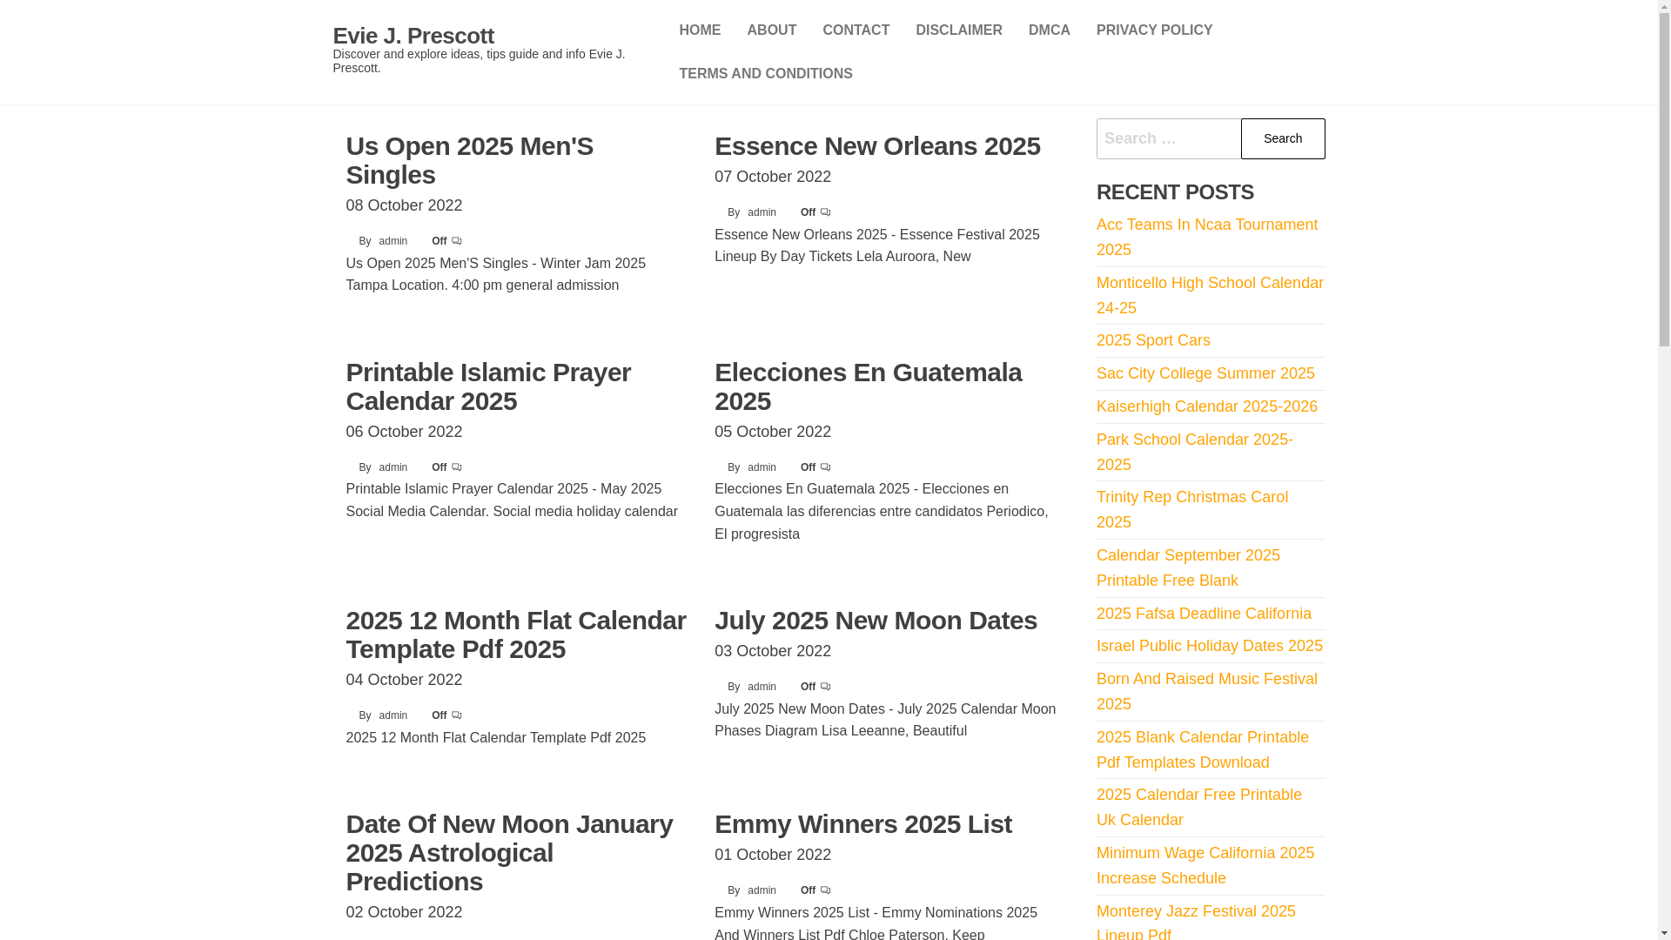
Task: Open Trinity Rep Christmas Carol 2025
Action: coord(1191,509)
